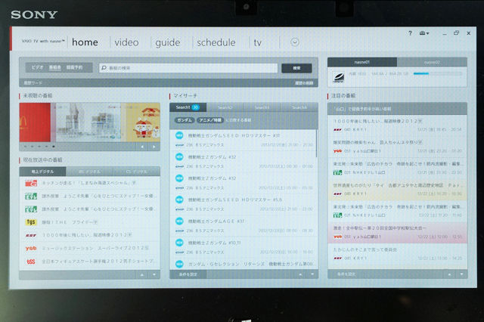
Task: Click the アニメ/特撮 genre tag
Action: [210, 120]
